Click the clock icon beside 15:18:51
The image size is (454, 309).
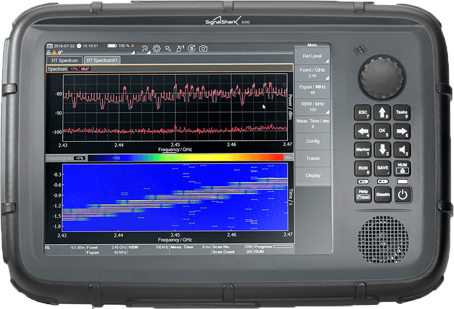click(79, 46)
